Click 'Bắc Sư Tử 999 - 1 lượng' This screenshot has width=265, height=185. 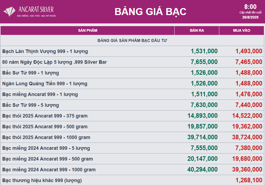point(30,73)
